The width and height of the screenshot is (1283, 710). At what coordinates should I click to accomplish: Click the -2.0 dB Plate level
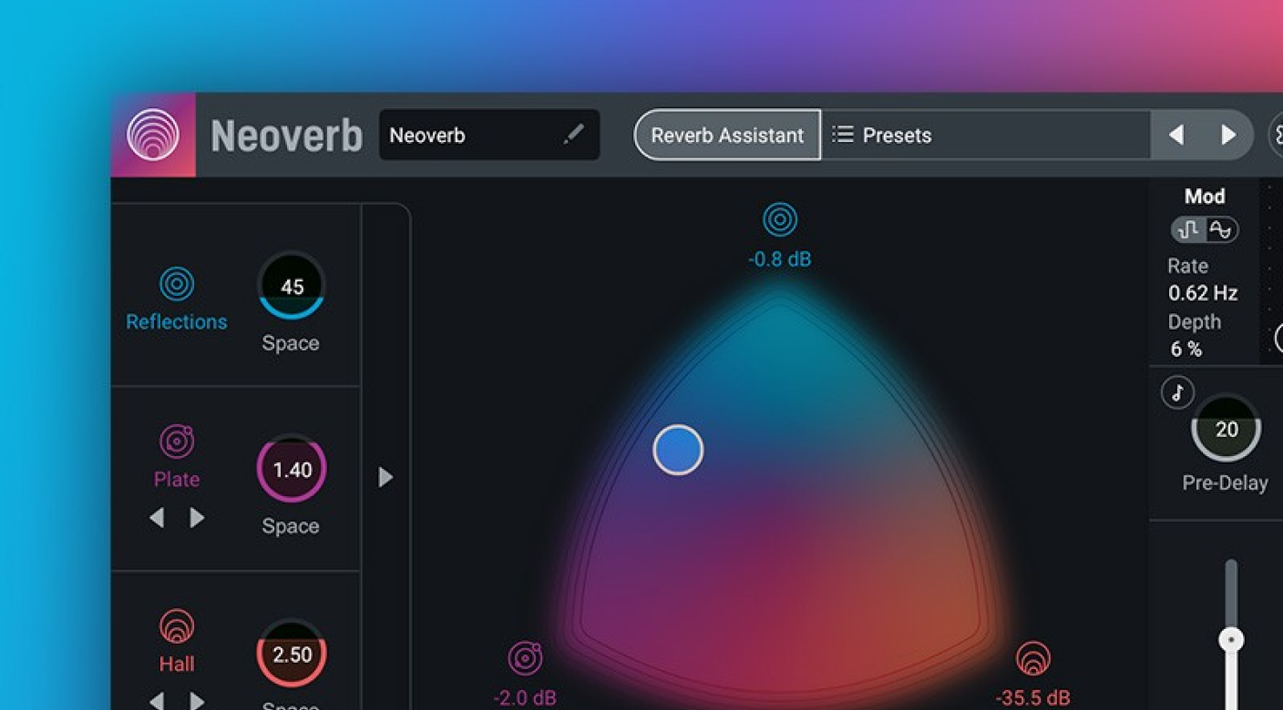pos(525,698)
